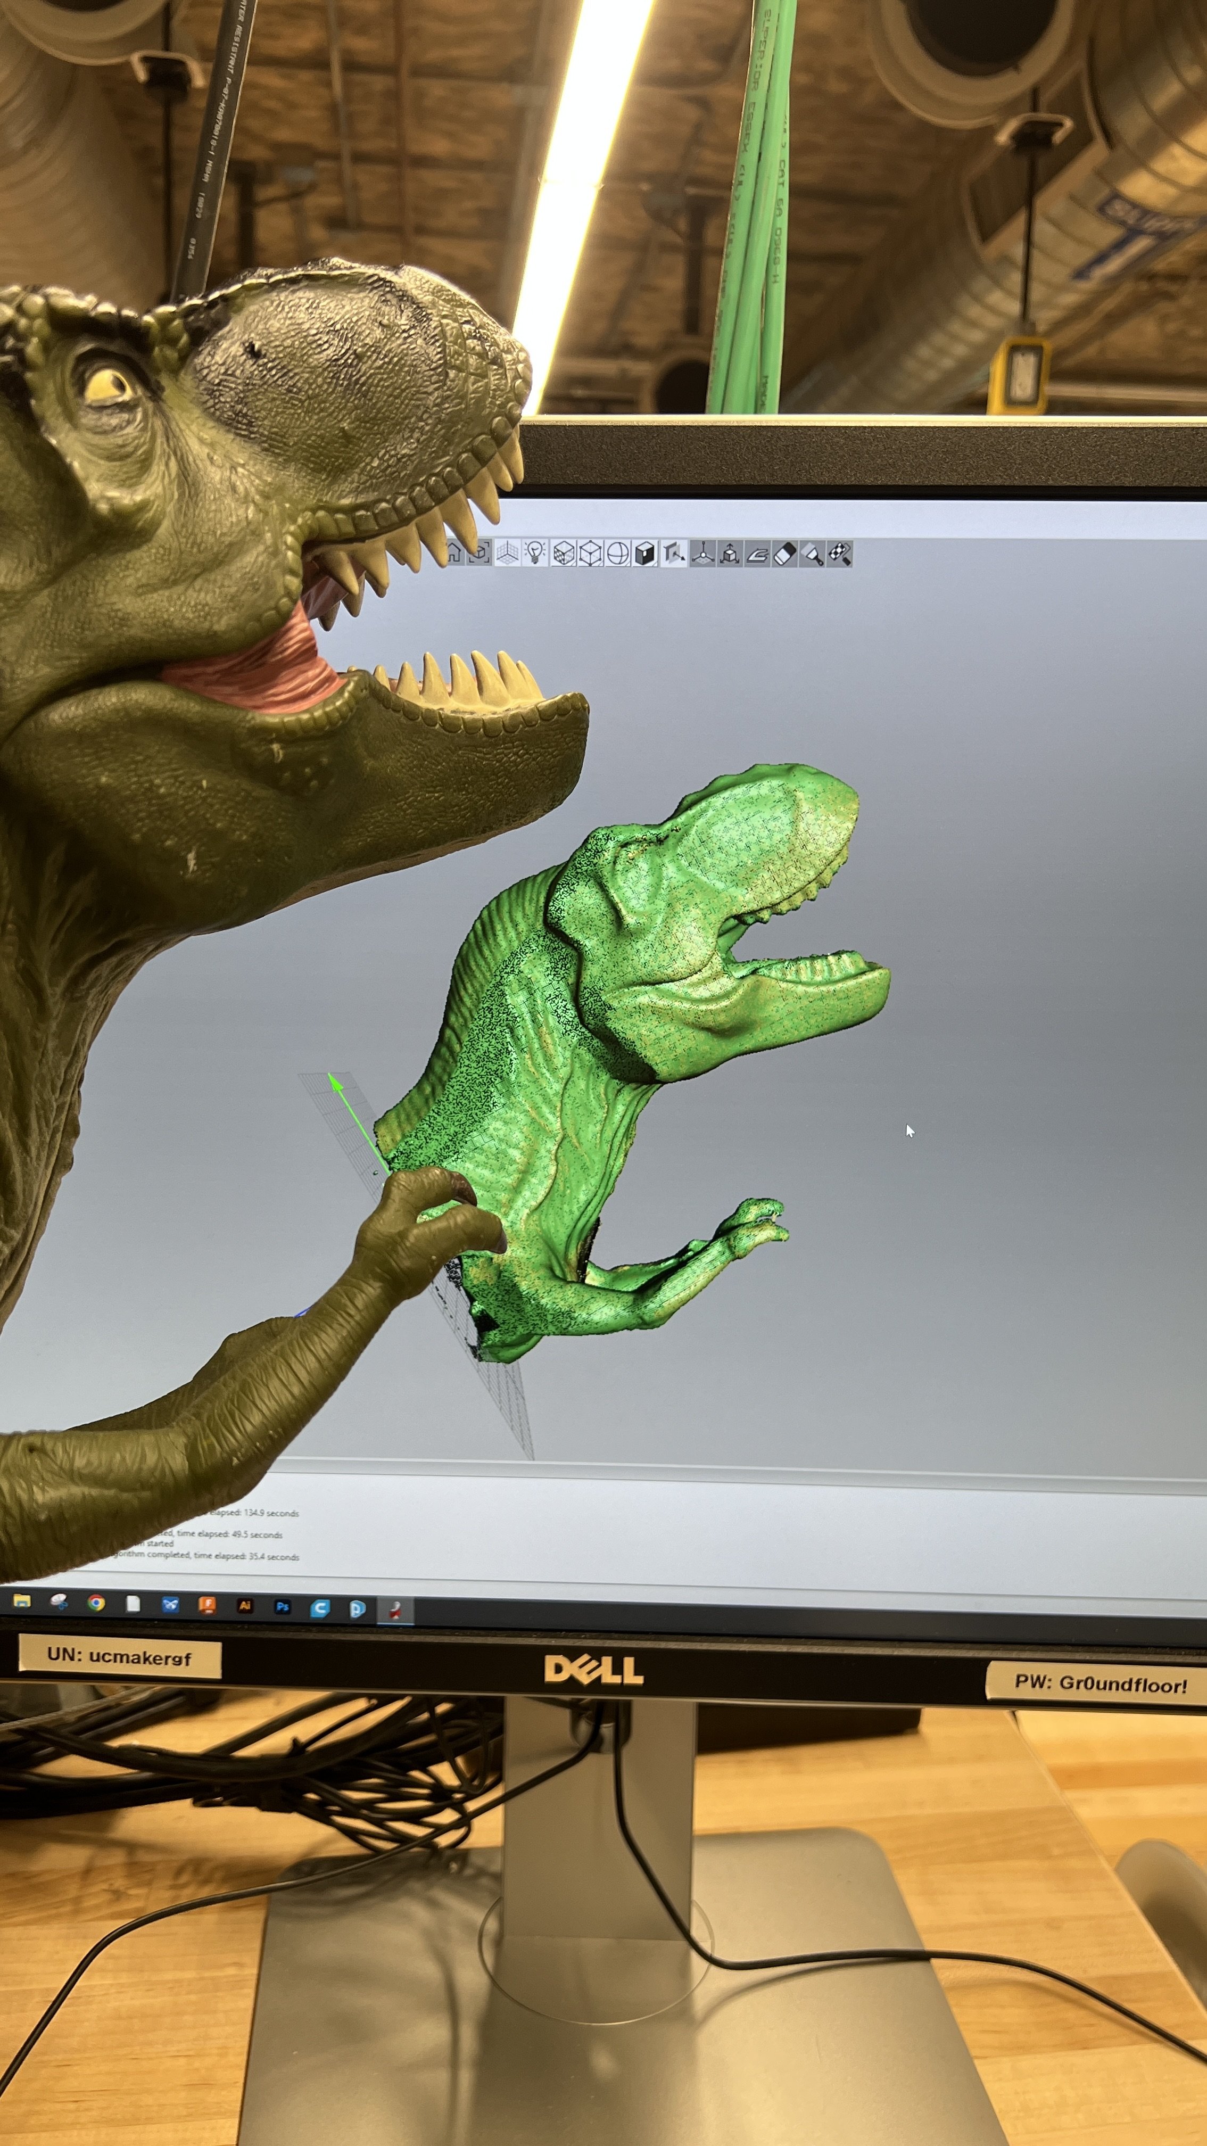
Task: Open the light blue D taskbar app
Action: pyautogui.click(x=357, y=1608)
